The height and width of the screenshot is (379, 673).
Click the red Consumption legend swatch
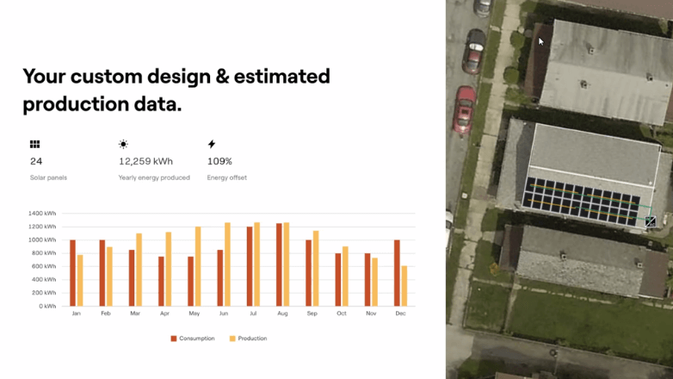(174, 339)
